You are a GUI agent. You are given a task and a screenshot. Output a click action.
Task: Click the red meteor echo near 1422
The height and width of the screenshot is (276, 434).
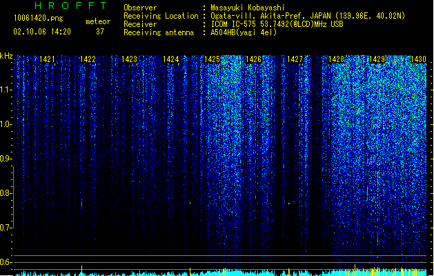point(81,204)
